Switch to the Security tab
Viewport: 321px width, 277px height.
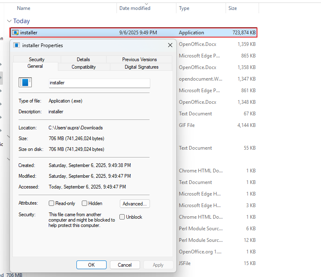37,60
